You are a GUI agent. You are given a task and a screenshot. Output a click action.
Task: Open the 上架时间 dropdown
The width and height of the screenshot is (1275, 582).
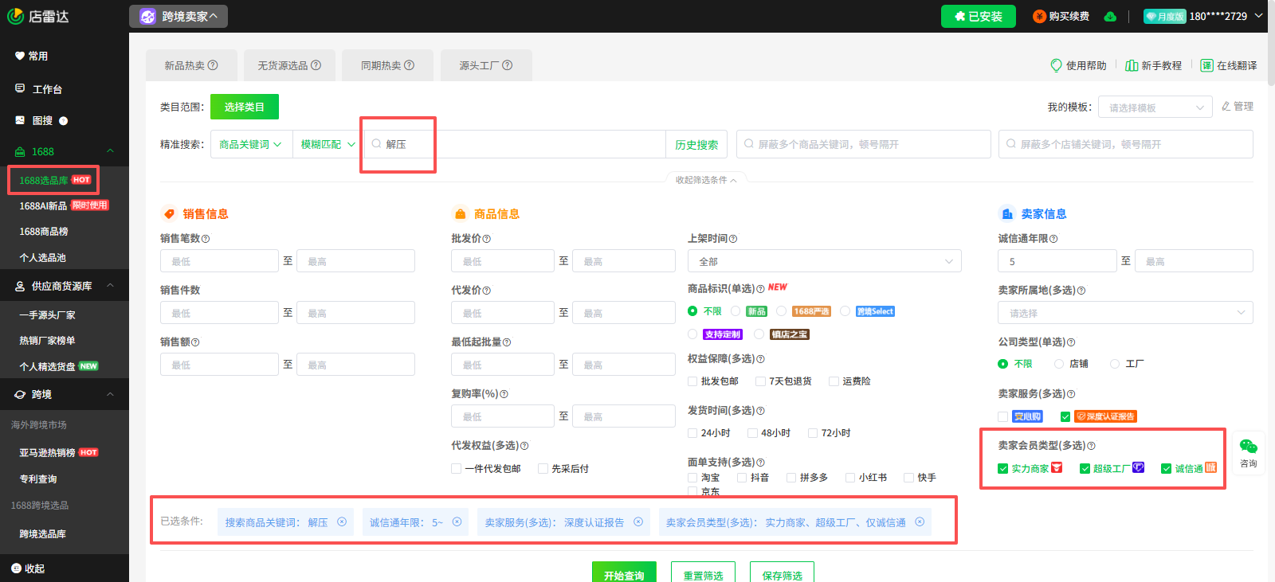point(824,261)
